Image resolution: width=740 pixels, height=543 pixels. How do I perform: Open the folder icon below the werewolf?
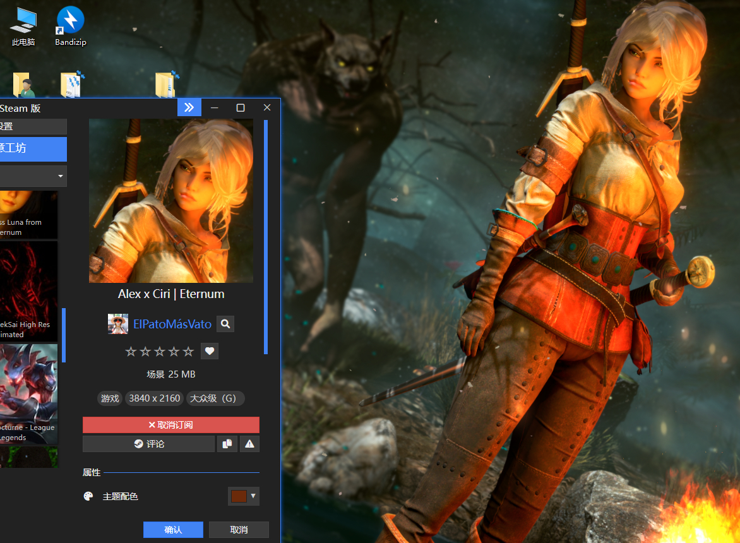click(x=167, y=84)
